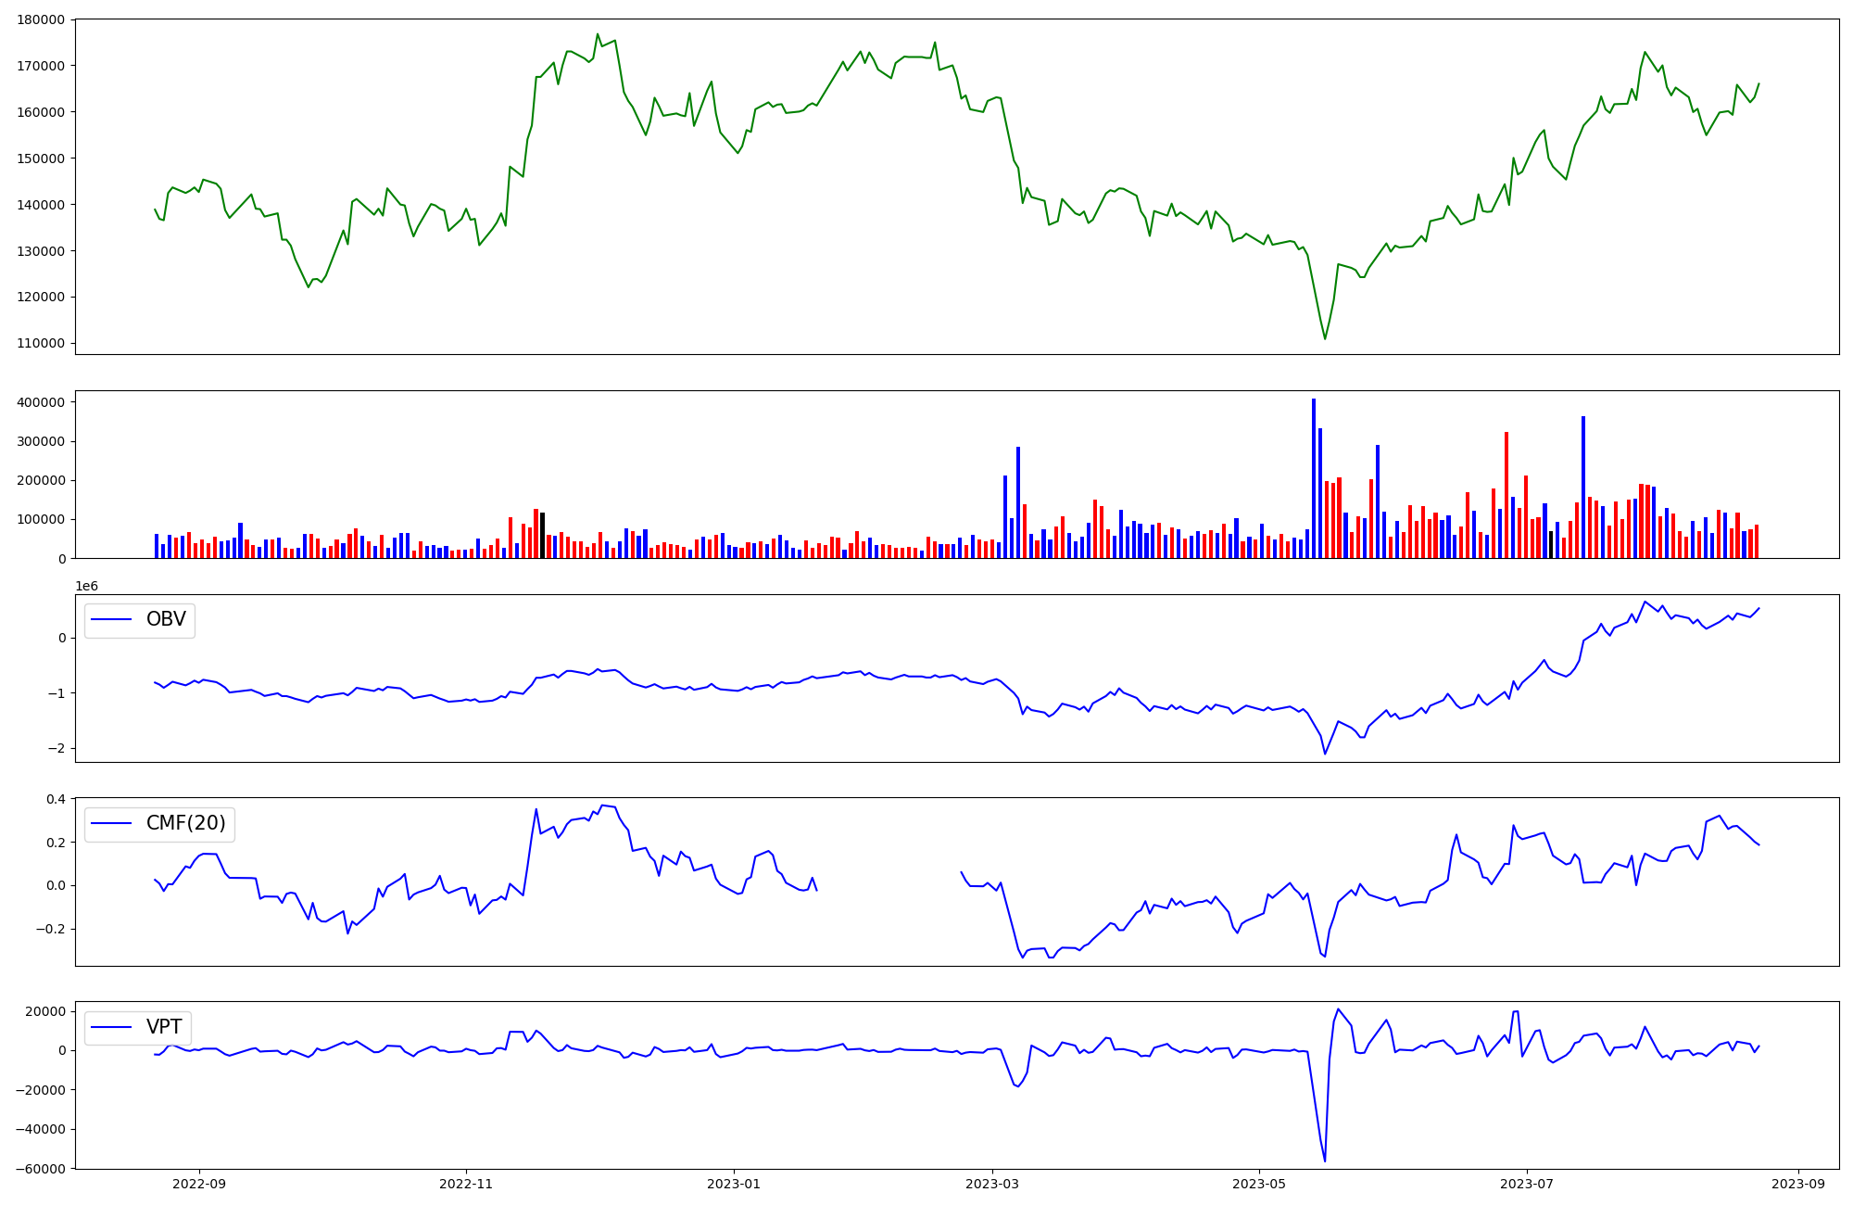Click the deepest VPT trough near -60000
Viewport: 1853px width, 1205px height.
[1325, 1161]
